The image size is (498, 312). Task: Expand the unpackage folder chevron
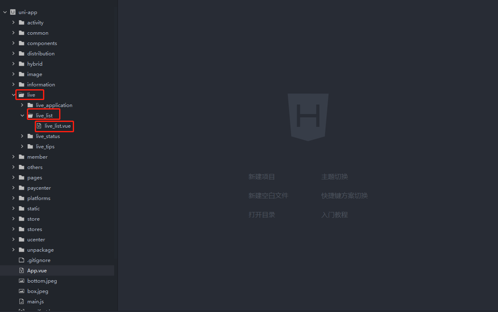click(x=13, y=250)
